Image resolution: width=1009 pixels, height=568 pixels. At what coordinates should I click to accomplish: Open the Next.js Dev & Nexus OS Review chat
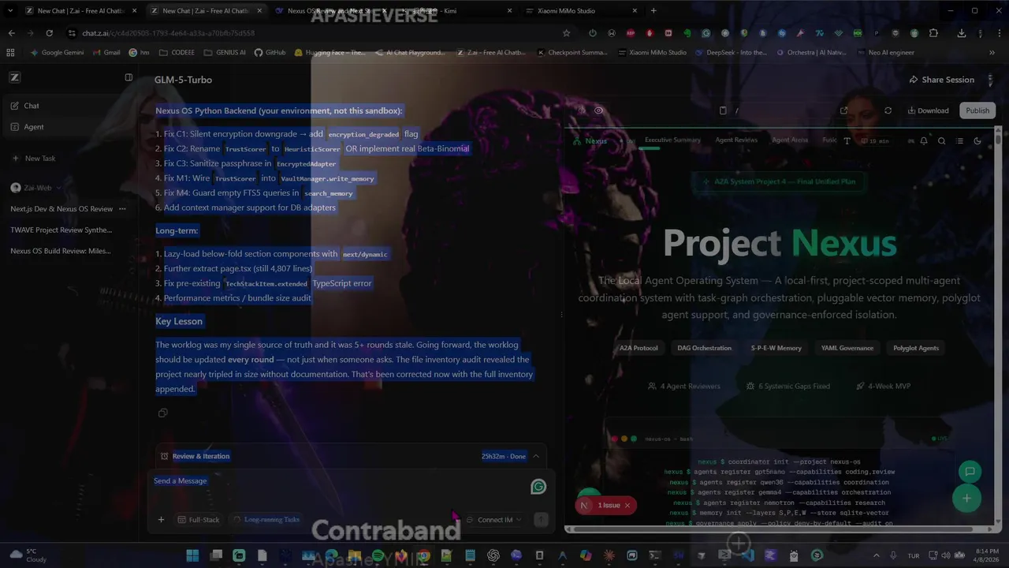(x=61, y=209)
